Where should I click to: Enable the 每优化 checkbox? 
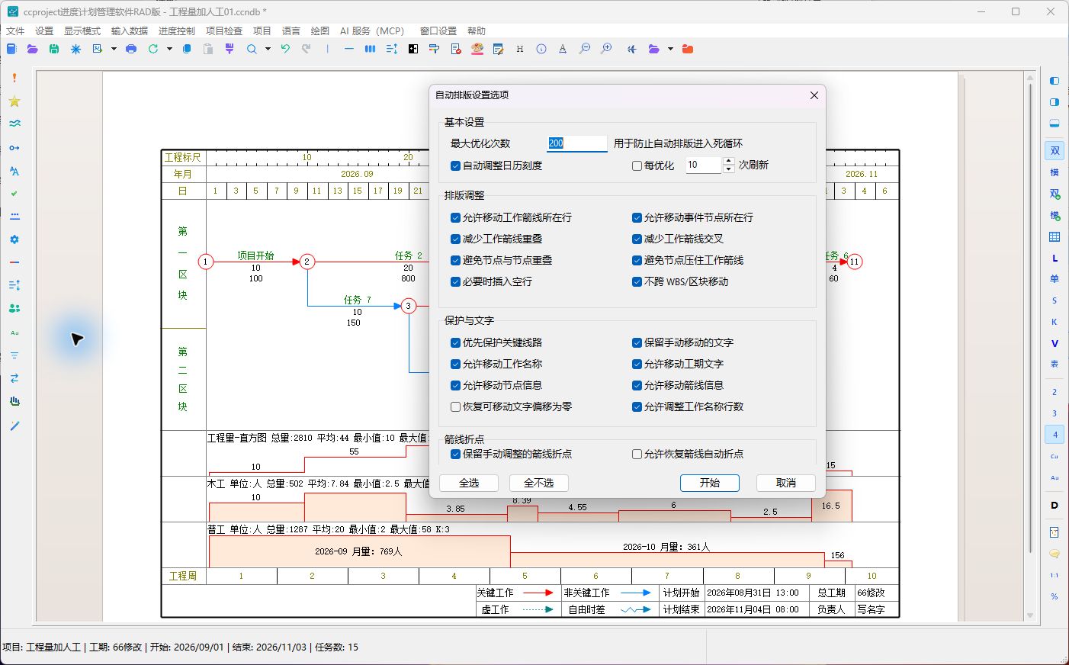coord(637,165)
